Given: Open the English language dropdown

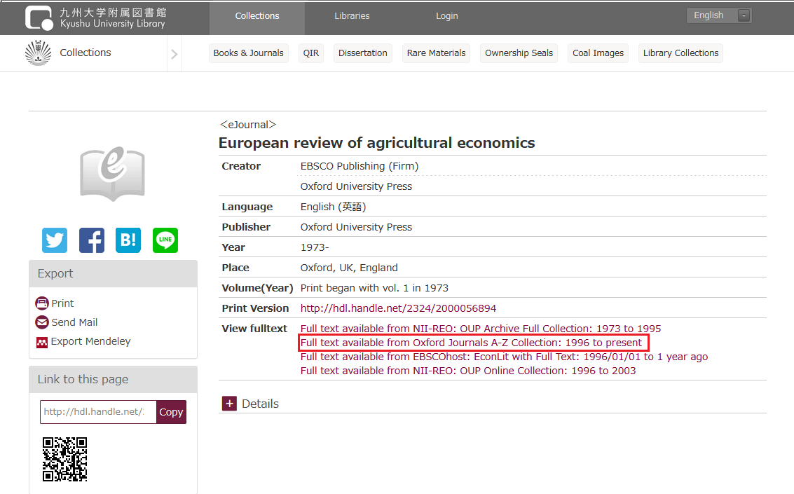Looking at the screenshot, I should 719,15.
